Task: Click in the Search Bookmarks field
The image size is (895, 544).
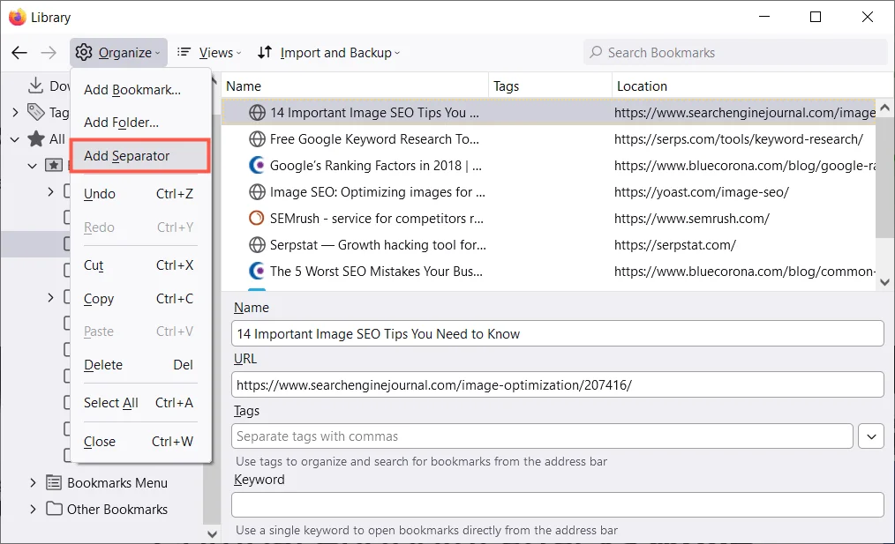Action: click(x=741, y=53)
